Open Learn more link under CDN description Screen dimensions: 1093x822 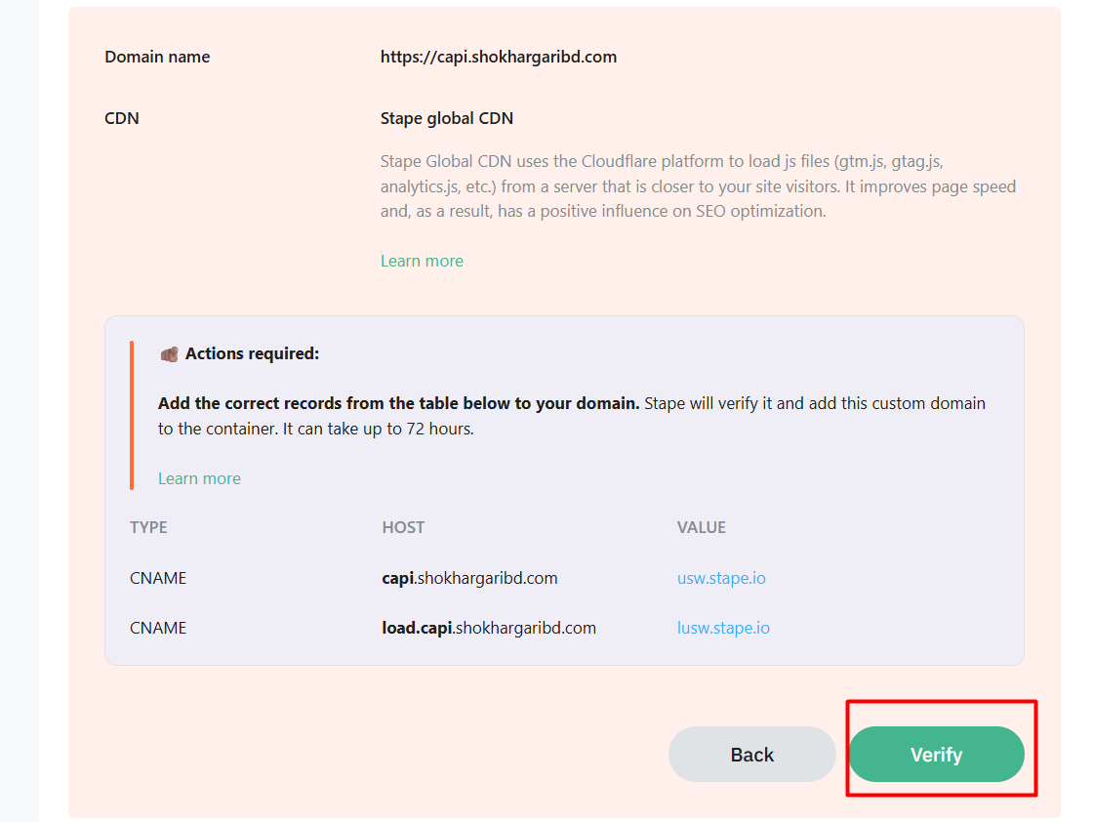[x=422, y=261]
